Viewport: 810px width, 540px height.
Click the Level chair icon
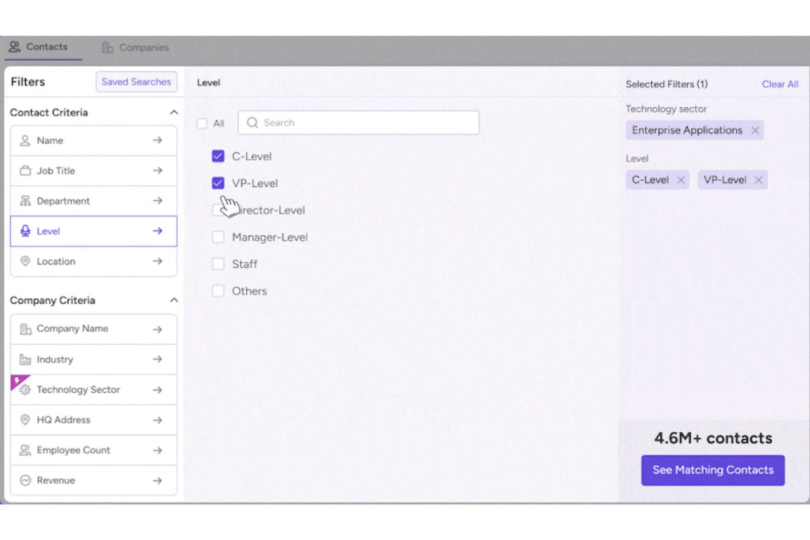point(25,231)
